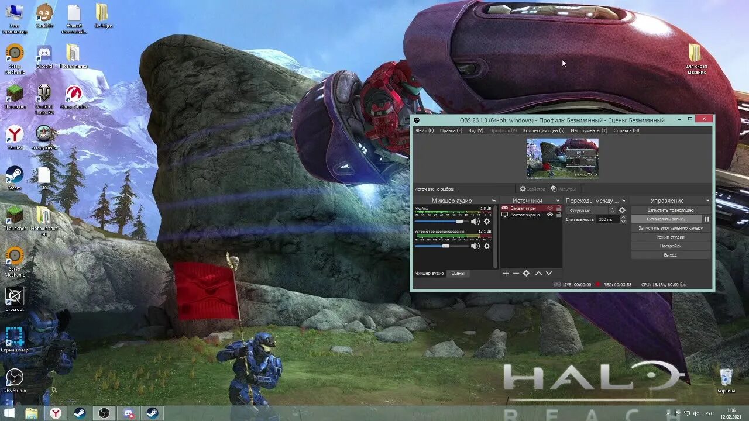Adjust the Mic/Aux volume slider
The image size is (749, 421).
[x=441, y=222]
